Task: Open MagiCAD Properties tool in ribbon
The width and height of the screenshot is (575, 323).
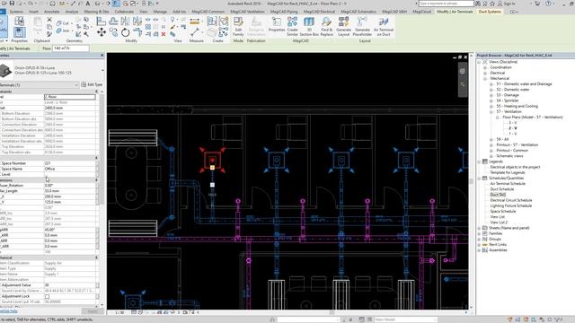Action: click(x=277, y=24)
